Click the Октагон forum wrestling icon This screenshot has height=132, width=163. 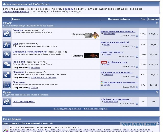(x=7, y=33)
